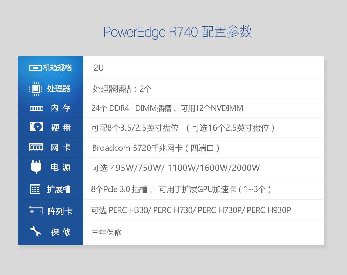
Task: Select the 保修 label
Action: [x=61, y=232]
